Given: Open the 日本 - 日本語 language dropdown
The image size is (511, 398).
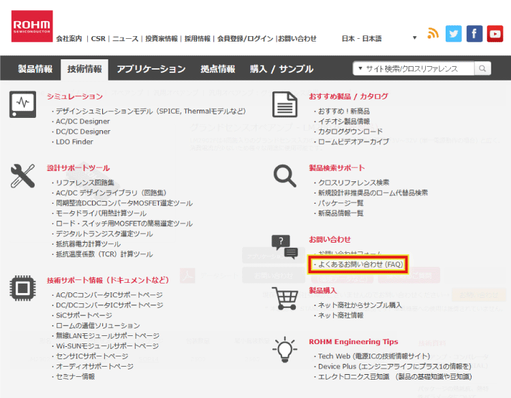Looking at the screenshot, I should [380, 38].
